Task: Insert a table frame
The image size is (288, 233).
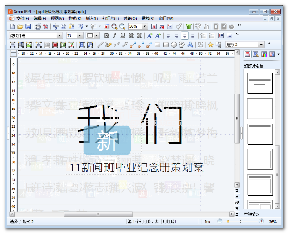Action: click(20, 45)
